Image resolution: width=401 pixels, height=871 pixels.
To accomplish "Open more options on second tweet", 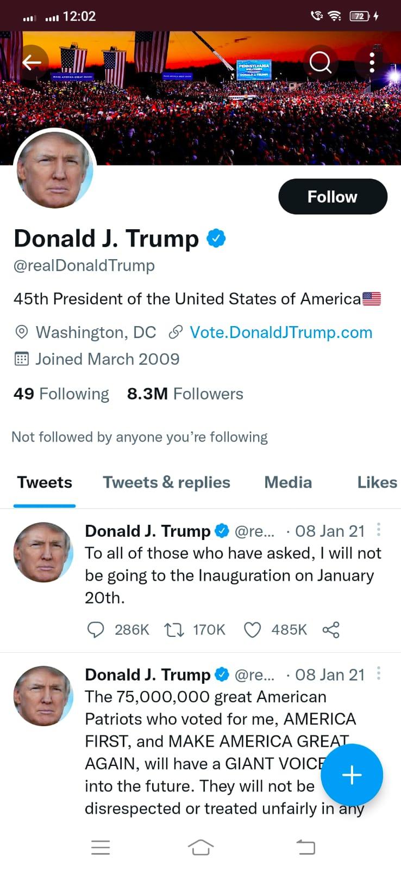I will pos(378,673).
